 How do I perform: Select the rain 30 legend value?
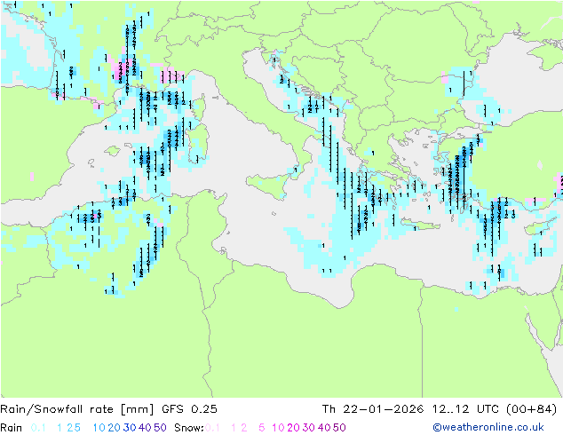tap(130, 428)
